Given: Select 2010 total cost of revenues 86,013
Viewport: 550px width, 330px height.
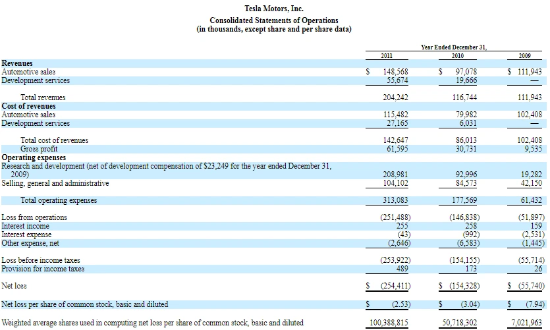Looking at the screenshot, I should (466, 140).
